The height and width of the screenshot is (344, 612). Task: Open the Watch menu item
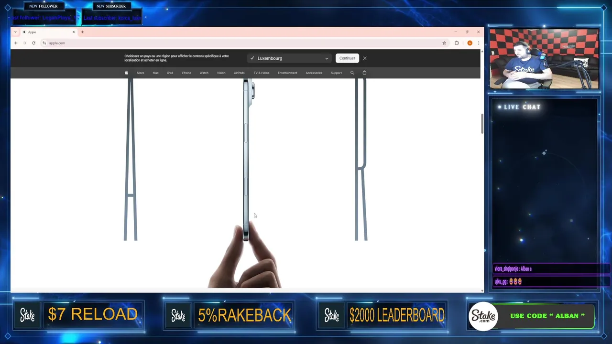pos(204,73)
